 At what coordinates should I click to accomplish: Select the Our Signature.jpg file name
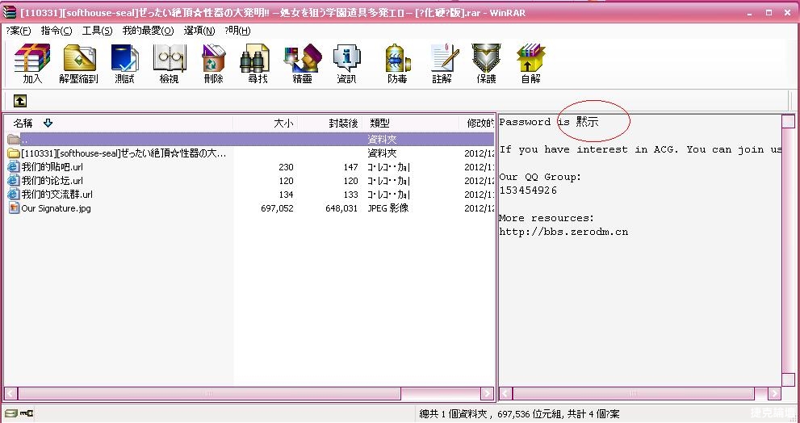click(x=57, y=208)
